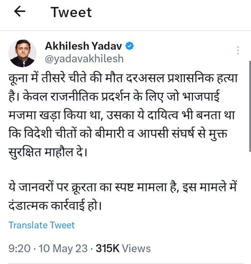Click the Tweet header title
Viewport: 251px width, 264px height.
(71, 12)
